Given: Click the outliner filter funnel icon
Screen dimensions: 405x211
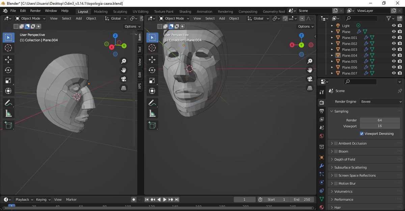Looking at the screenshot, I should (389, 19).
